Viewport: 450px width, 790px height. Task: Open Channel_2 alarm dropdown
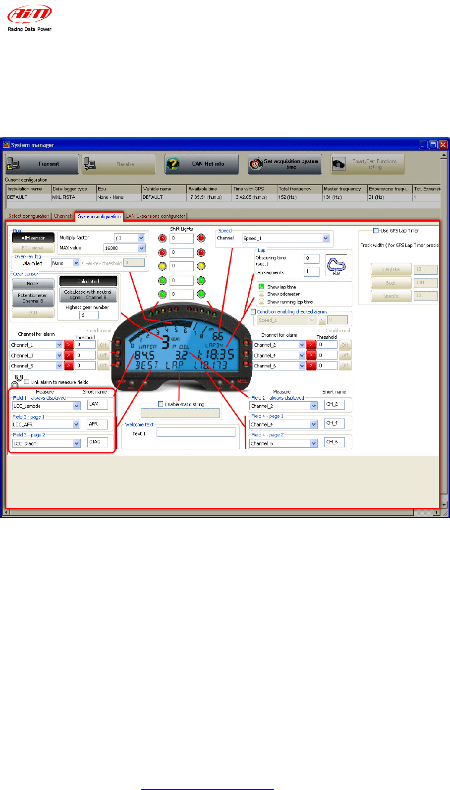[x=302, y=345]
